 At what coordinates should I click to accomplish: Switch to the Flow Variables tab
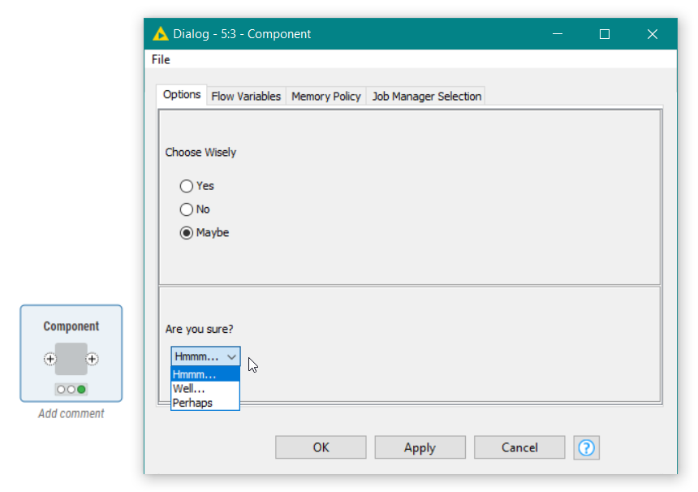click(246, 96)
